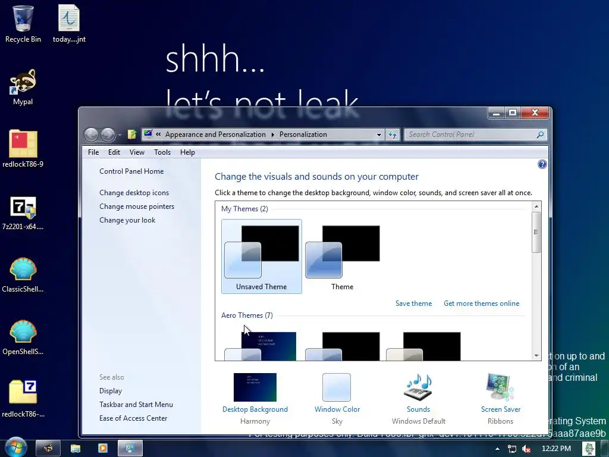Select the 7z2201-x64 installer icon
Screen dimensions: 609x457
(23, 213)
